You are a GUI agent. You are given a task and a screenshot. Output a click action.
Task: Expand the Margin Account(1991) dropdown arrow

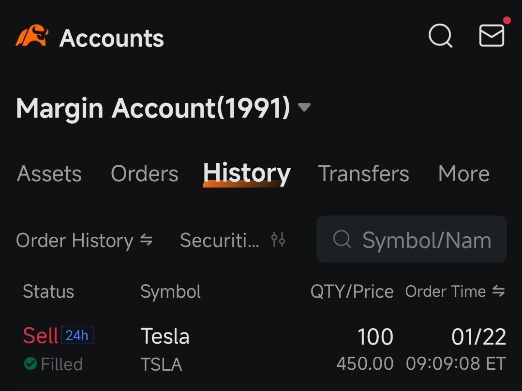point(304,107)
